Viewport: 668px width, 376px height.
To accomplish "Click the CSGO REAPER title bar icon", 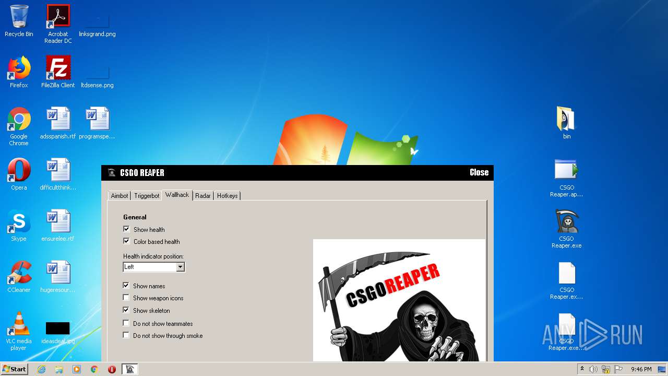I will [x=112, y=173].
